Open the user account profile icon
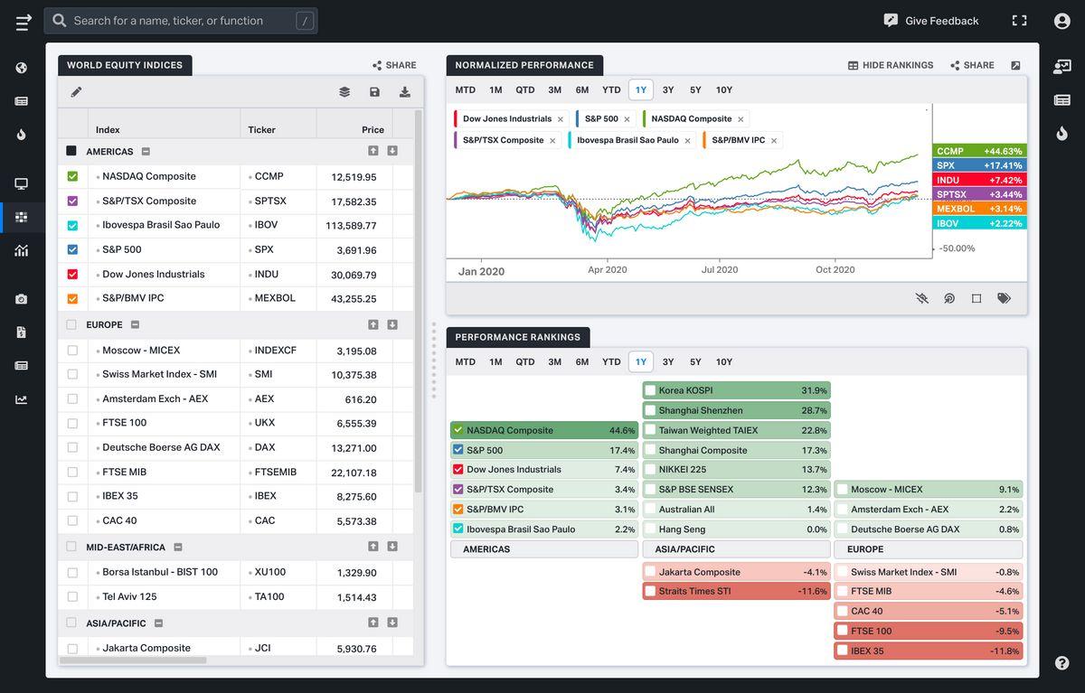 [1061, 21]
